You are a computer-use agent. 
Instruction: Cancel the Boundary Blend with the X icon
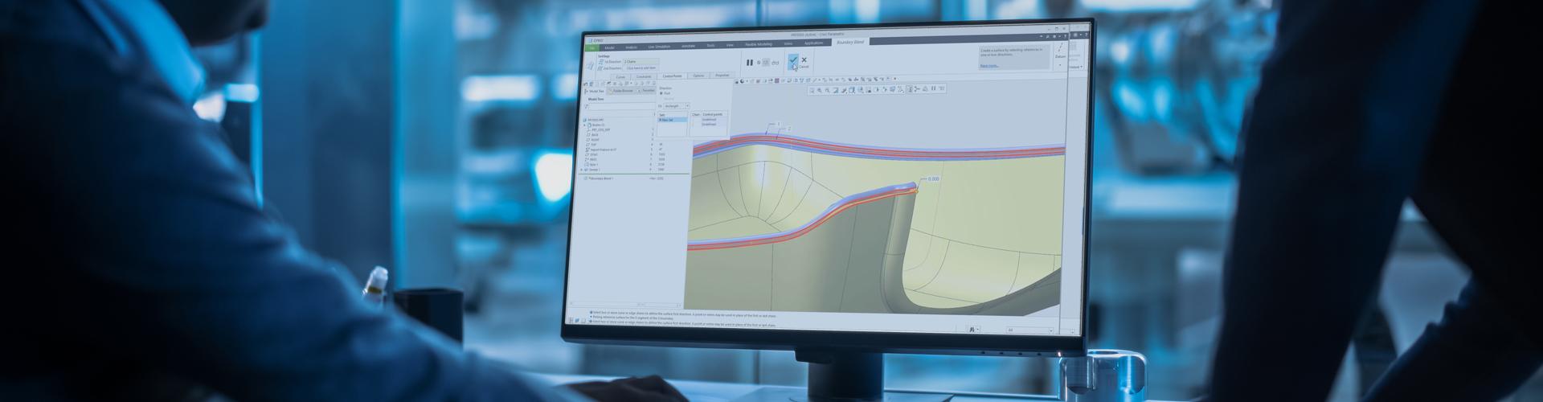click(x=804, y=60)
